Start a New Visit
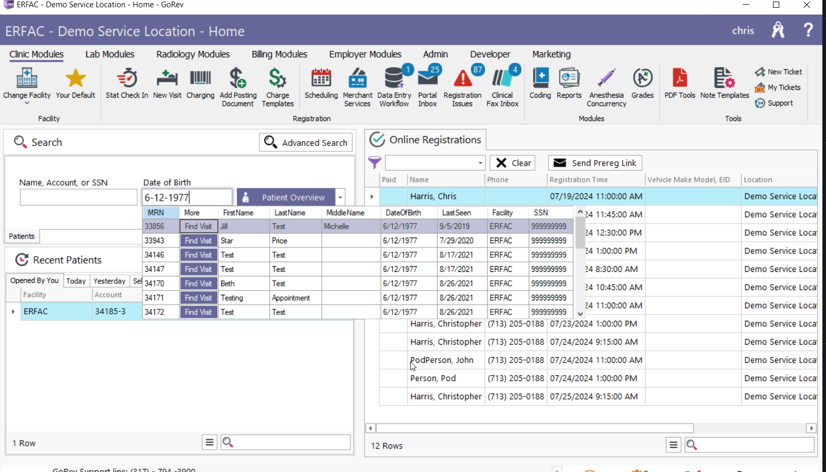 [167, 83]
